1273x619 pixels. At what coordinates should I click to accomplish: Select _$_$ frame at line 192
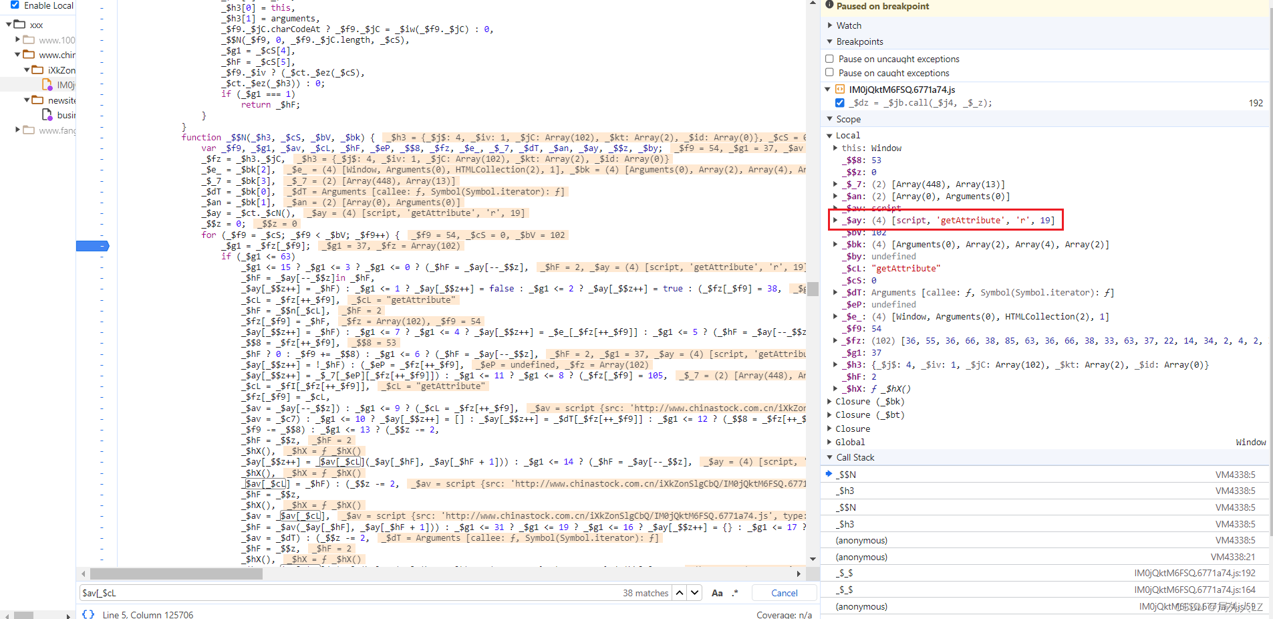coord(1044,573)
